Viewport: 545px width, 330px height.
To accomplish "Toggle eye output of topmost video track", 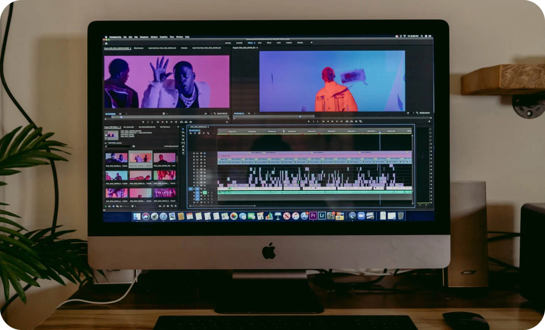I will click(x=205, y=153).
